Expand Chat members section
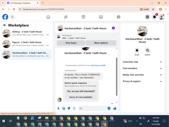This screenshot has height=127, width=169. pyautogui.click(x=142, y=68)
